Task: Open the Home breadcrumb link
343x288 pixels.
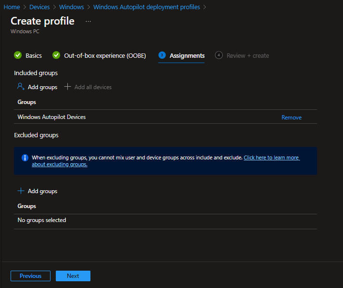Action: click(x=12, y=7)
